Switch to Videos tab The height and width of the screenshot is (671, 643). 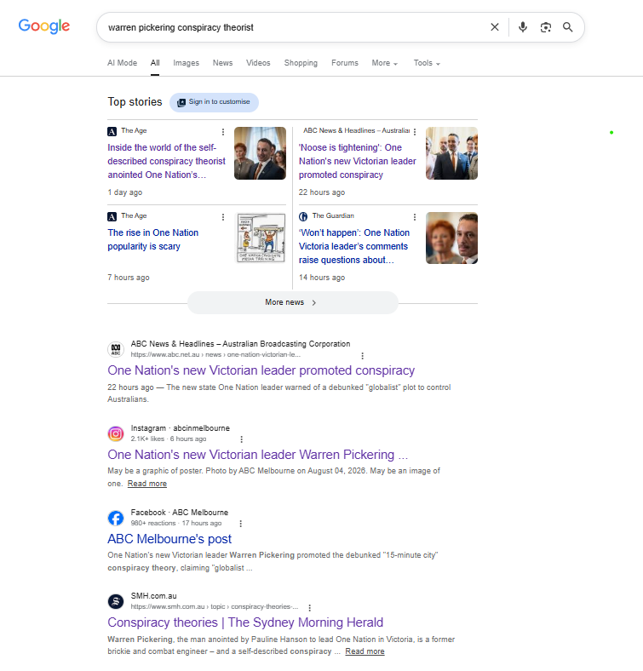(258, 63)
